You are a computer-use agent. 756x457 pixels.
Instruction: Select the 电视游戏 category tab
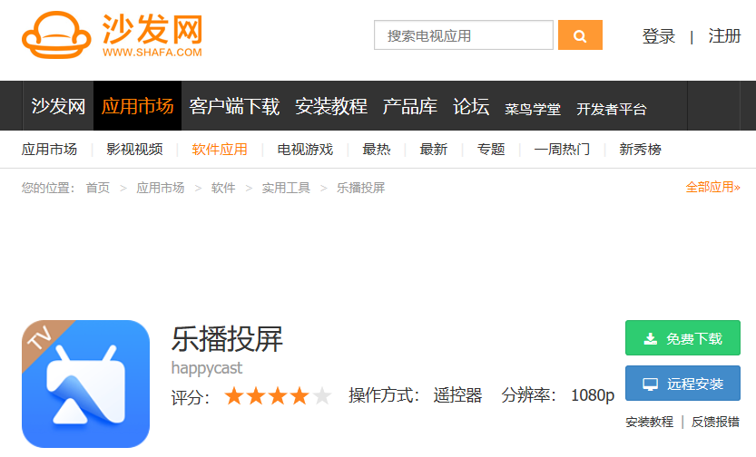coord(305,150)
